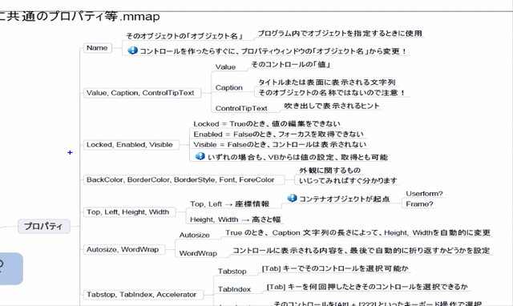Select Autosize, WordWrap node
513x306 pixels.
pos(123,249)
